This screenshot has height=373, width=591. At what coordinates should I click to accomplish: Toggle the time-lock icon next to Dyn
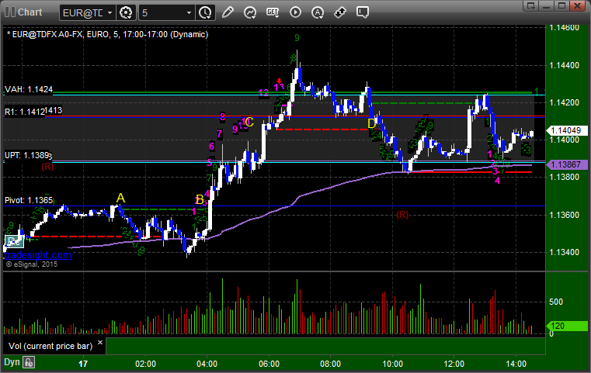point(29,363)
